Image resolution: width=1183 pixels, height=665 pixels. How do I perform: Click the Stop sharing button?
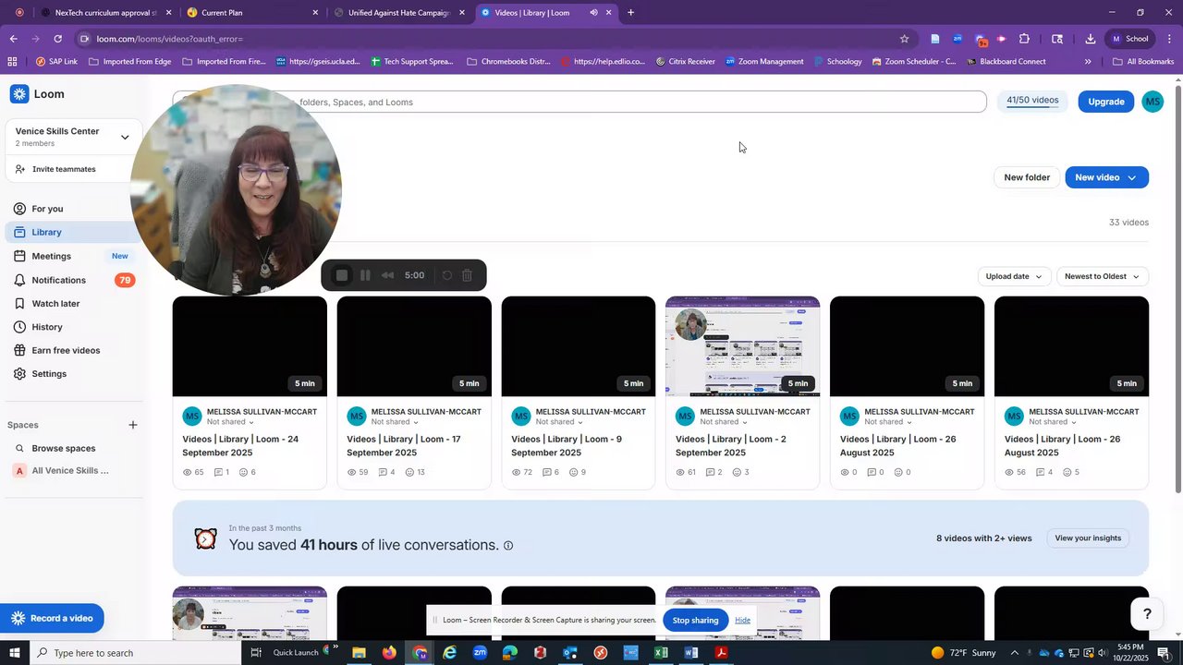[695, 620]
